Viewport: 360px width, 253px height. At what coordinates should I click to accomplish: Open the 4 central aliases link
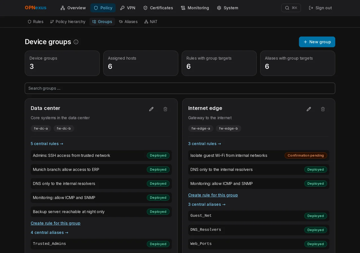tap(49, 232)
